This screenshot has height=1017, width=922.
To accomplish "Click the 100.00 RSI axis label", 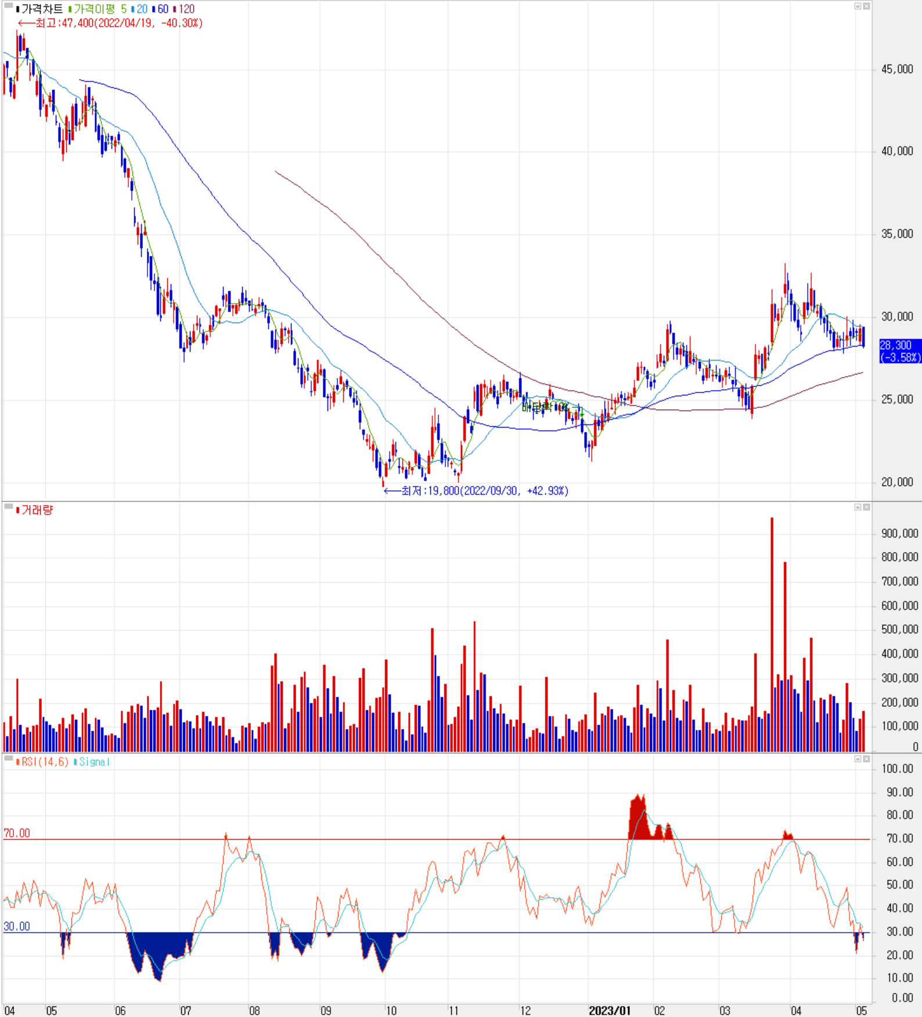I will click(898, 768).
